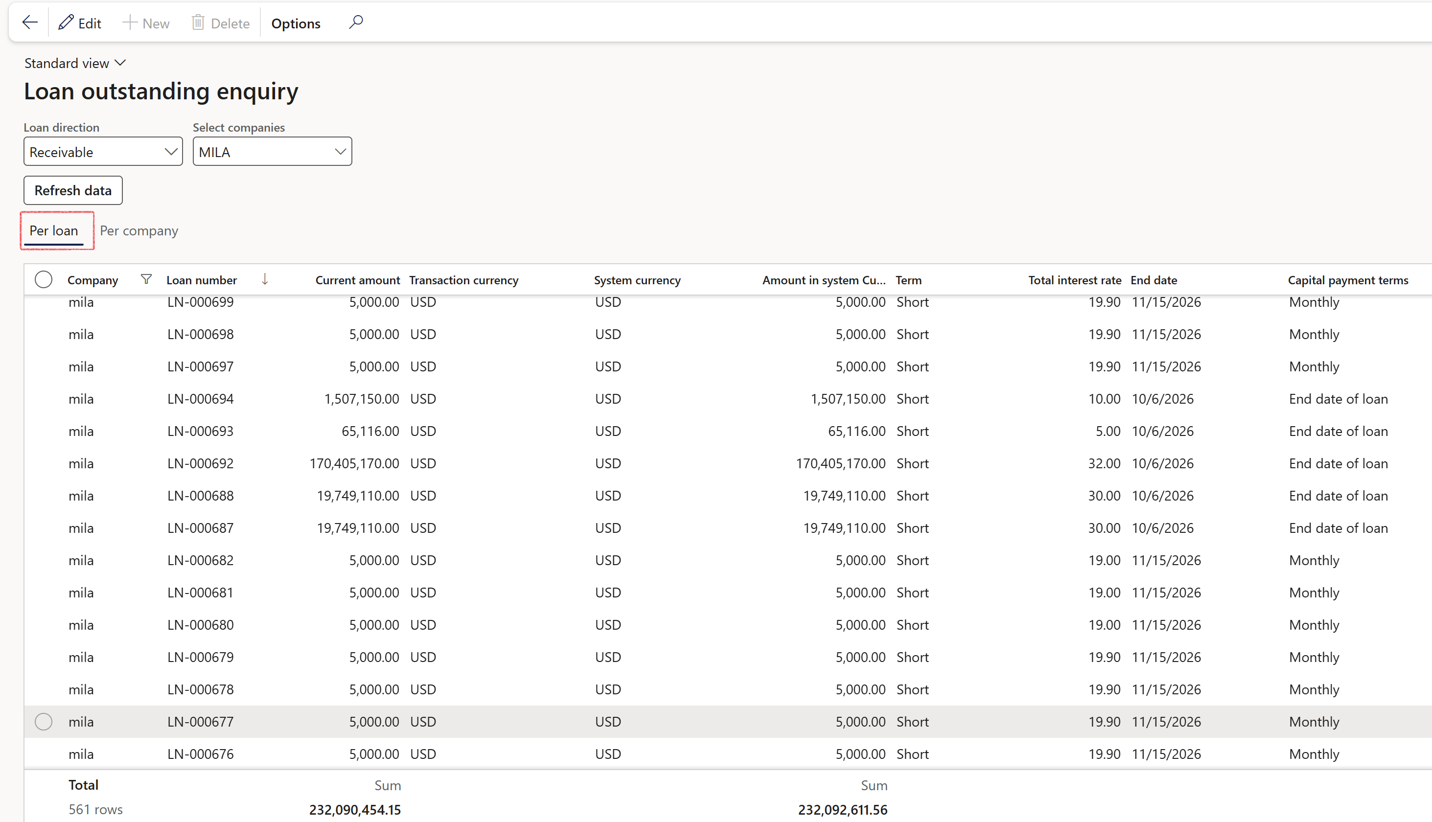
Task: Switch to the Per company tab
Action: (139, 230)
